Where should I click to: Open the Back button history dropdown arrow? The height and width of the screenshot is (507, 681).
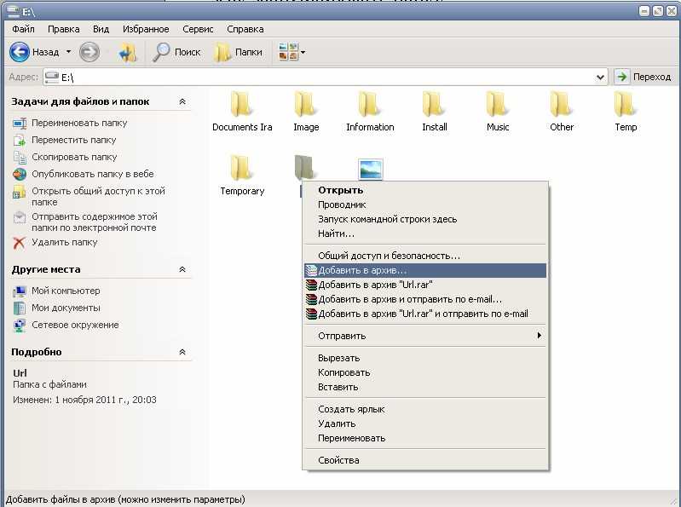click(x=69, y=52)
